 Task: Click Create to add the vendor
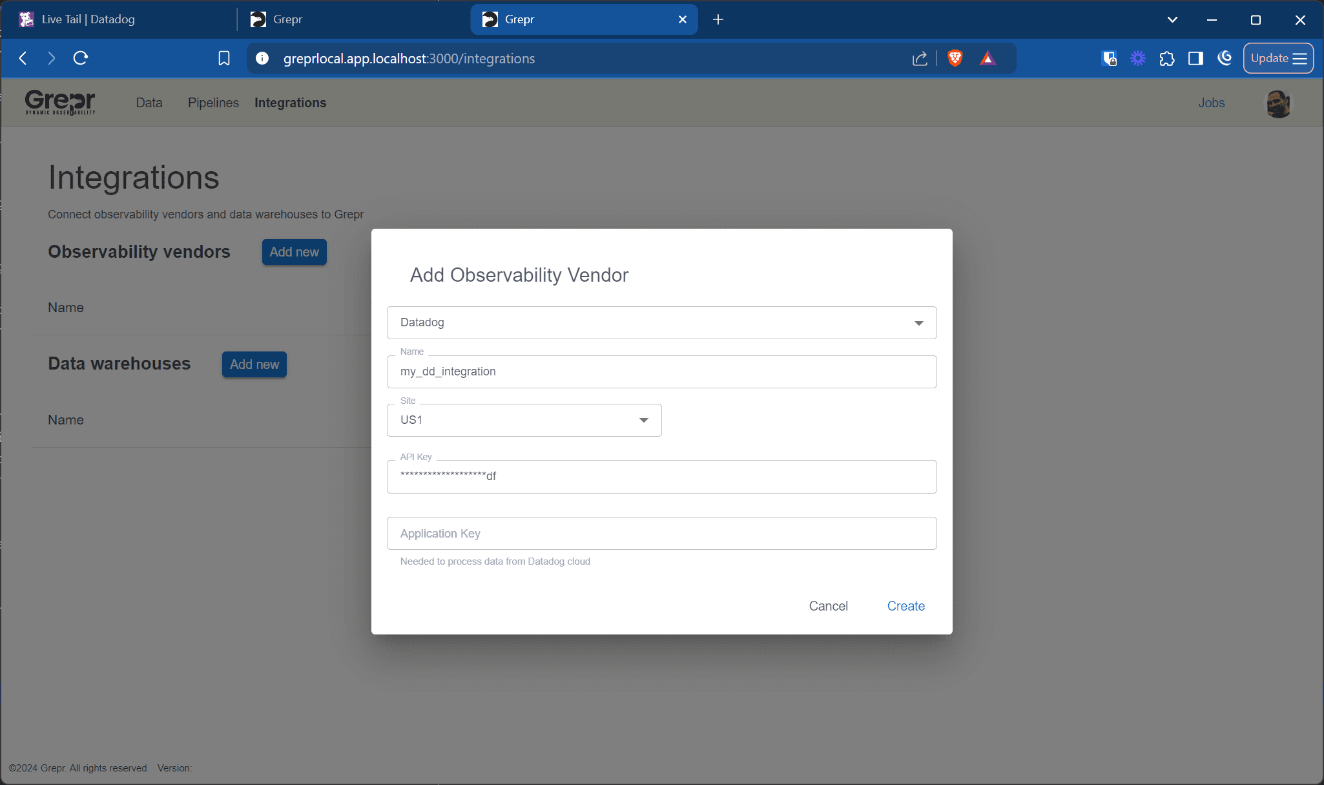(x=906, y=606)
